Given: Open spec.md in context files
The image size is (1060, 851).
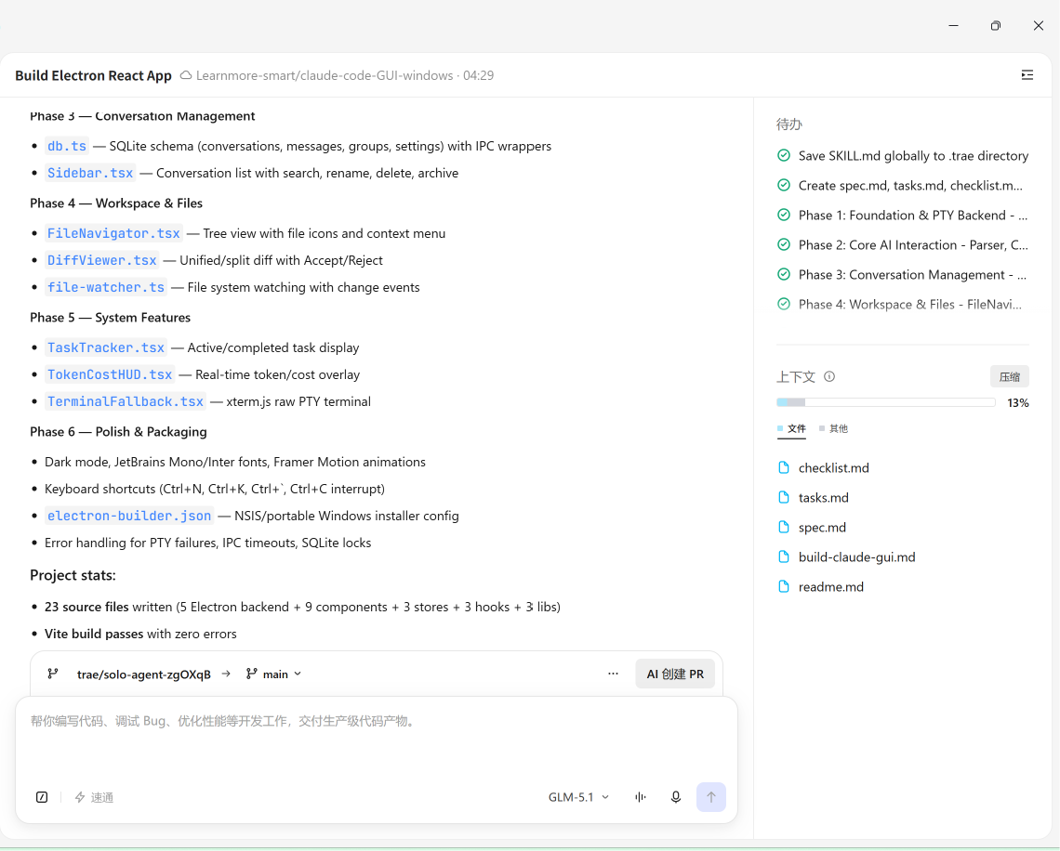Looking at the screenshot, I should pos(822,527).
